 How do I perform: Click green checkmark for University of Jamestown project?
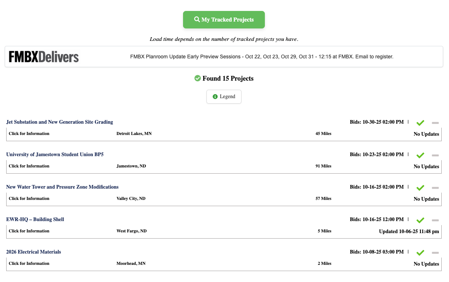click(420, 155)
